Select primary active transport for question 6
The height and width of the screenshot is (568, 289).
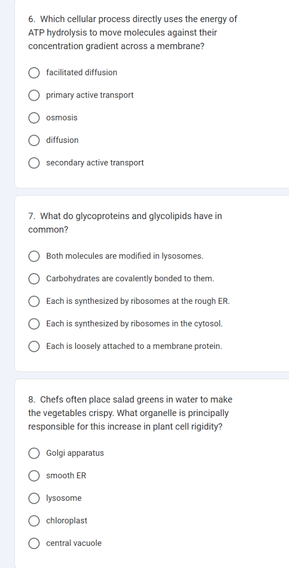point(34,95)
